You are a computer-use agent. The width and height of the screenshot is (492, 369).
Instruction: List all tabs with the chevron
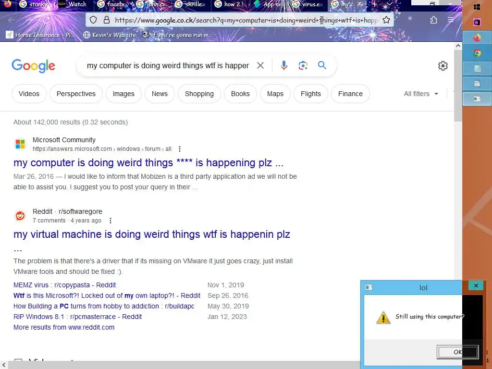[389, 4]
